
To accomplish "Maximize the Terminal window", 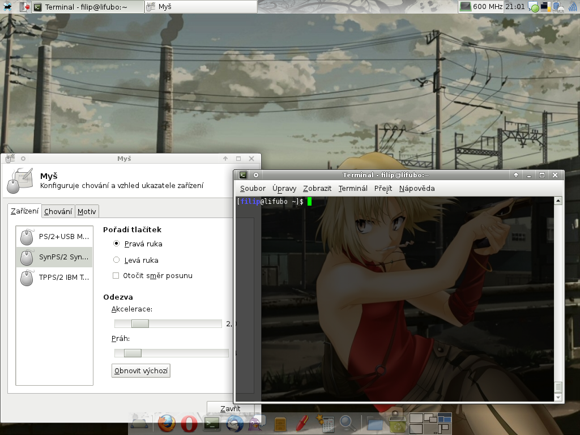I will (x=542, y=175).
